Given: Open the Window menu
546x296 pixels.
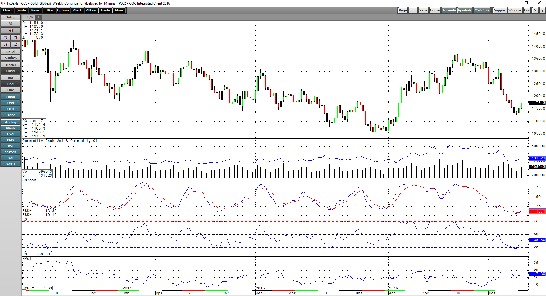Looking at the screenshot, I should (515, 10).
